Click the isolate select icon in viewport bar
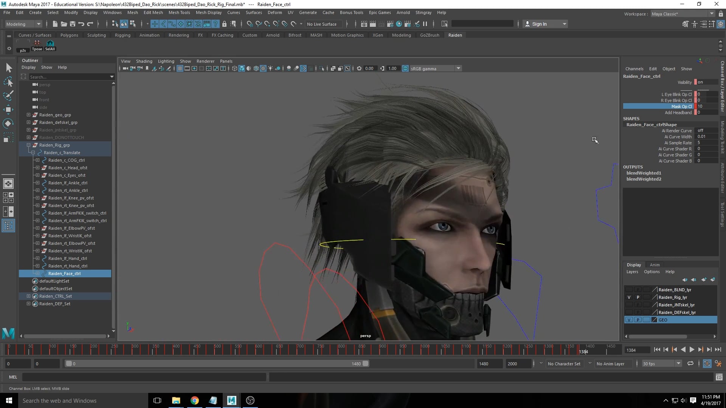Image resolution: width=726 pixels, height=408 pixels. coord(322,68)
